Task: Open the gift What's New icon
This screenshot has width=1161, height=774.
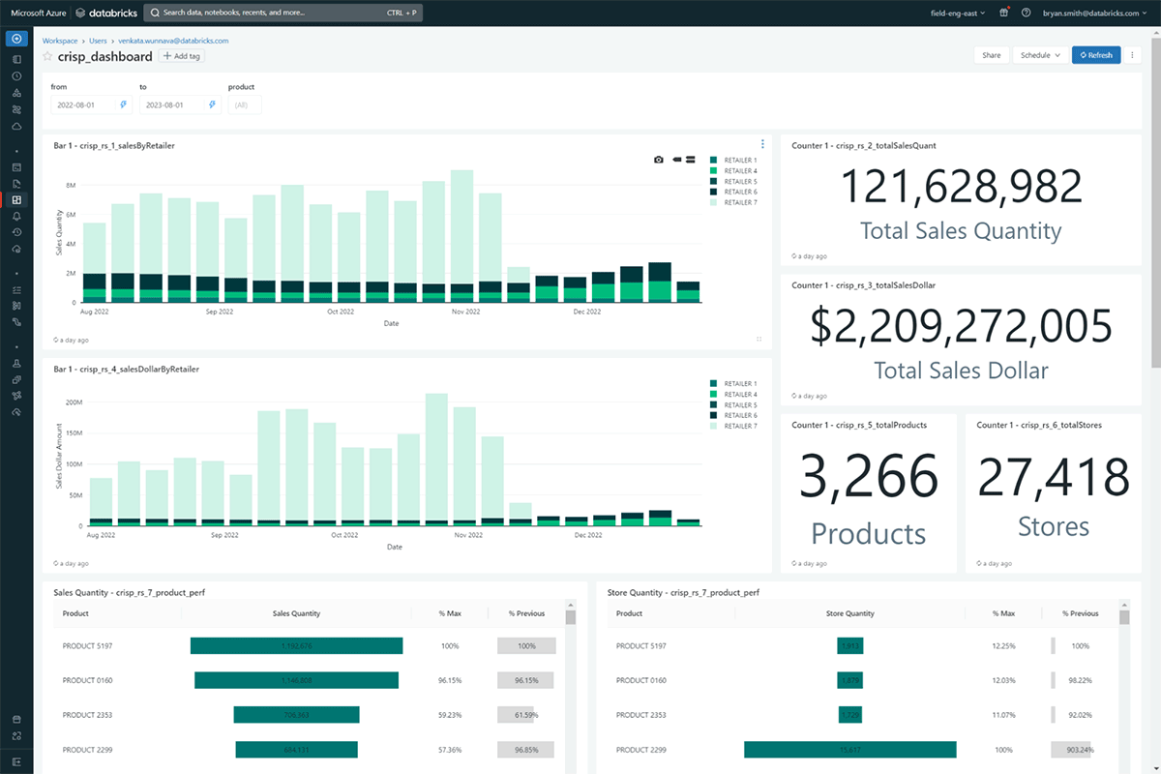Action: (1003, 14)
